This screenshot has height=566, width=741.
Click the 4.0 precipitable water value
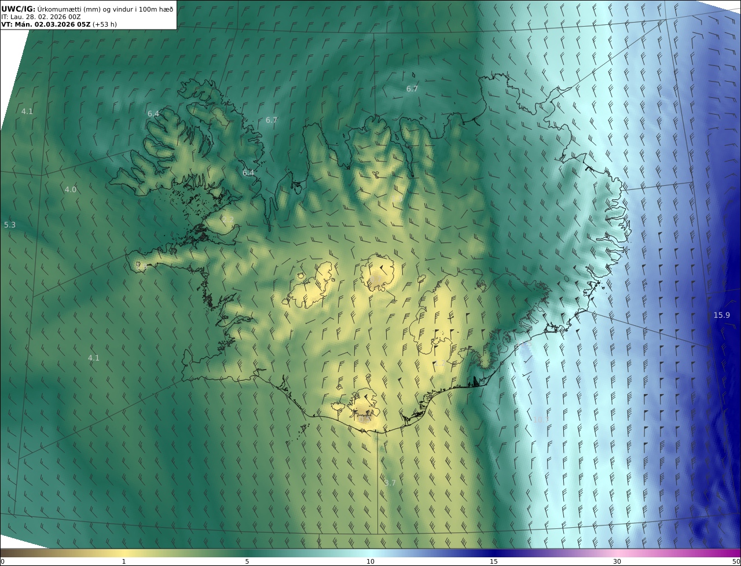70,189
